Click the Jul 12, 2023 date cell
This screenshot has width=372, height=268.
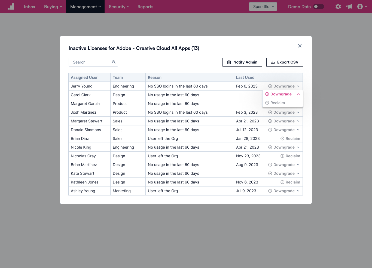(x=248, y=130)
